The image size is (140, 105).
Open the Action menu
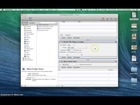click(x=44, y=10)
